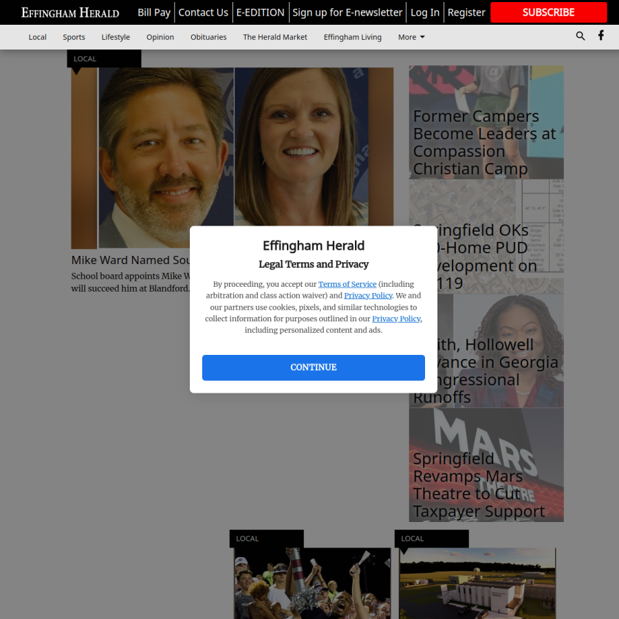Click the Register link

click(x=466, y=12)
